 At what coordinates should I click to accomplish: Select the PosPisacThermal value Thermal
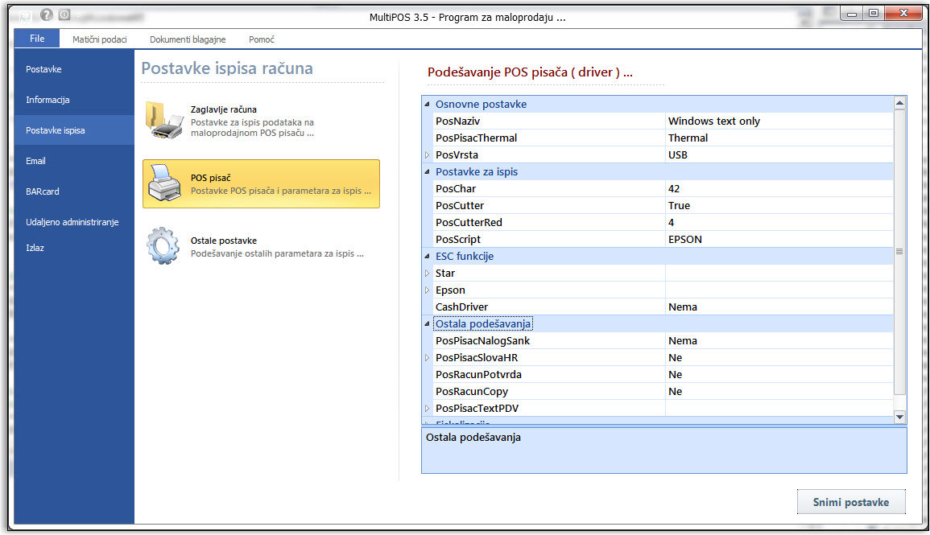(x=779, y=138)
